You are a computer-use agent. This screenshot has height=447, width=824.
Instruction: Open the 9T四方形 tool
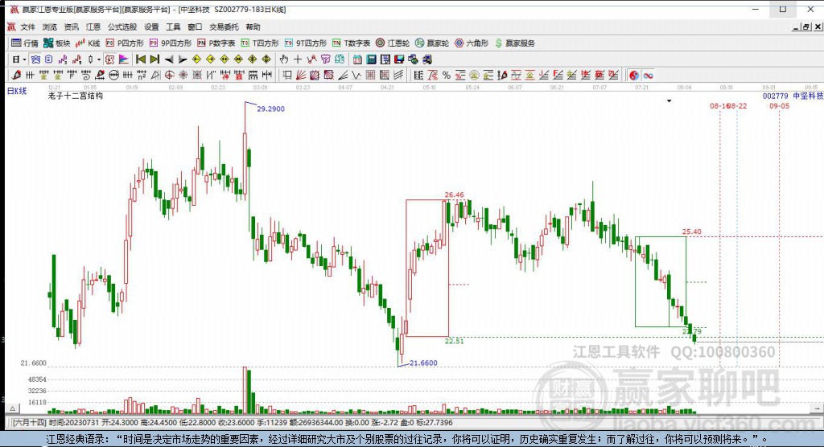pyautogui.click(x=305, y=43)
